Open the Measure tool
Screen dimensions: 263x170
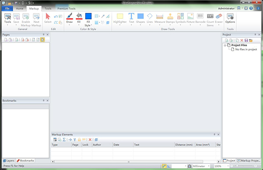160,19
